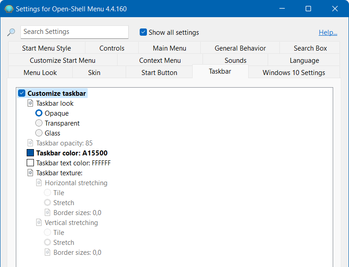Click the blue Taskbar color swatch

click(30, 153)
